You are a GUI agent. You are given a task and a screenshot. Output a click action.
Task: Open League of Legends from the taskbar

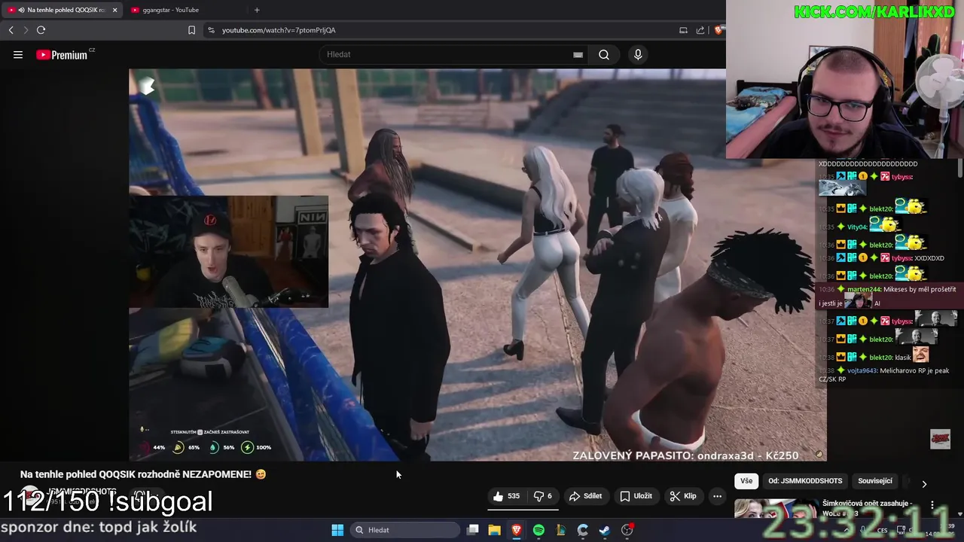click(560, 530)
